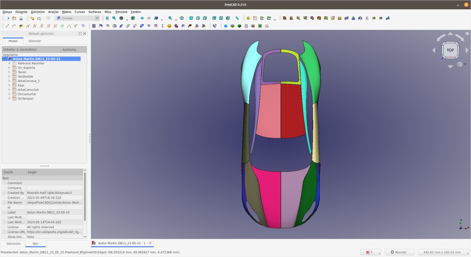Switch to the right view cube icon
The image size is (471, 257).
click(x=204, y=18)
